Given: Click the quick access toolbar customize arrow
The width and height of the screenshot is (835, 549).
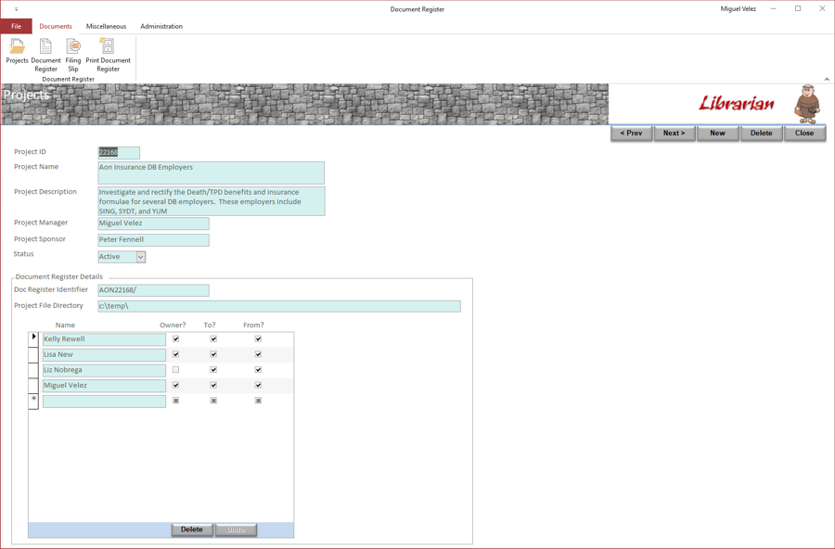Looking at the screenshot, I should (16, 9).
